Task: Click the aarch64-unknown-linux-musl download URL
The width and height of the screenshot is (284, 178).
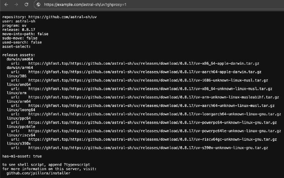Action: click(151, 106)
